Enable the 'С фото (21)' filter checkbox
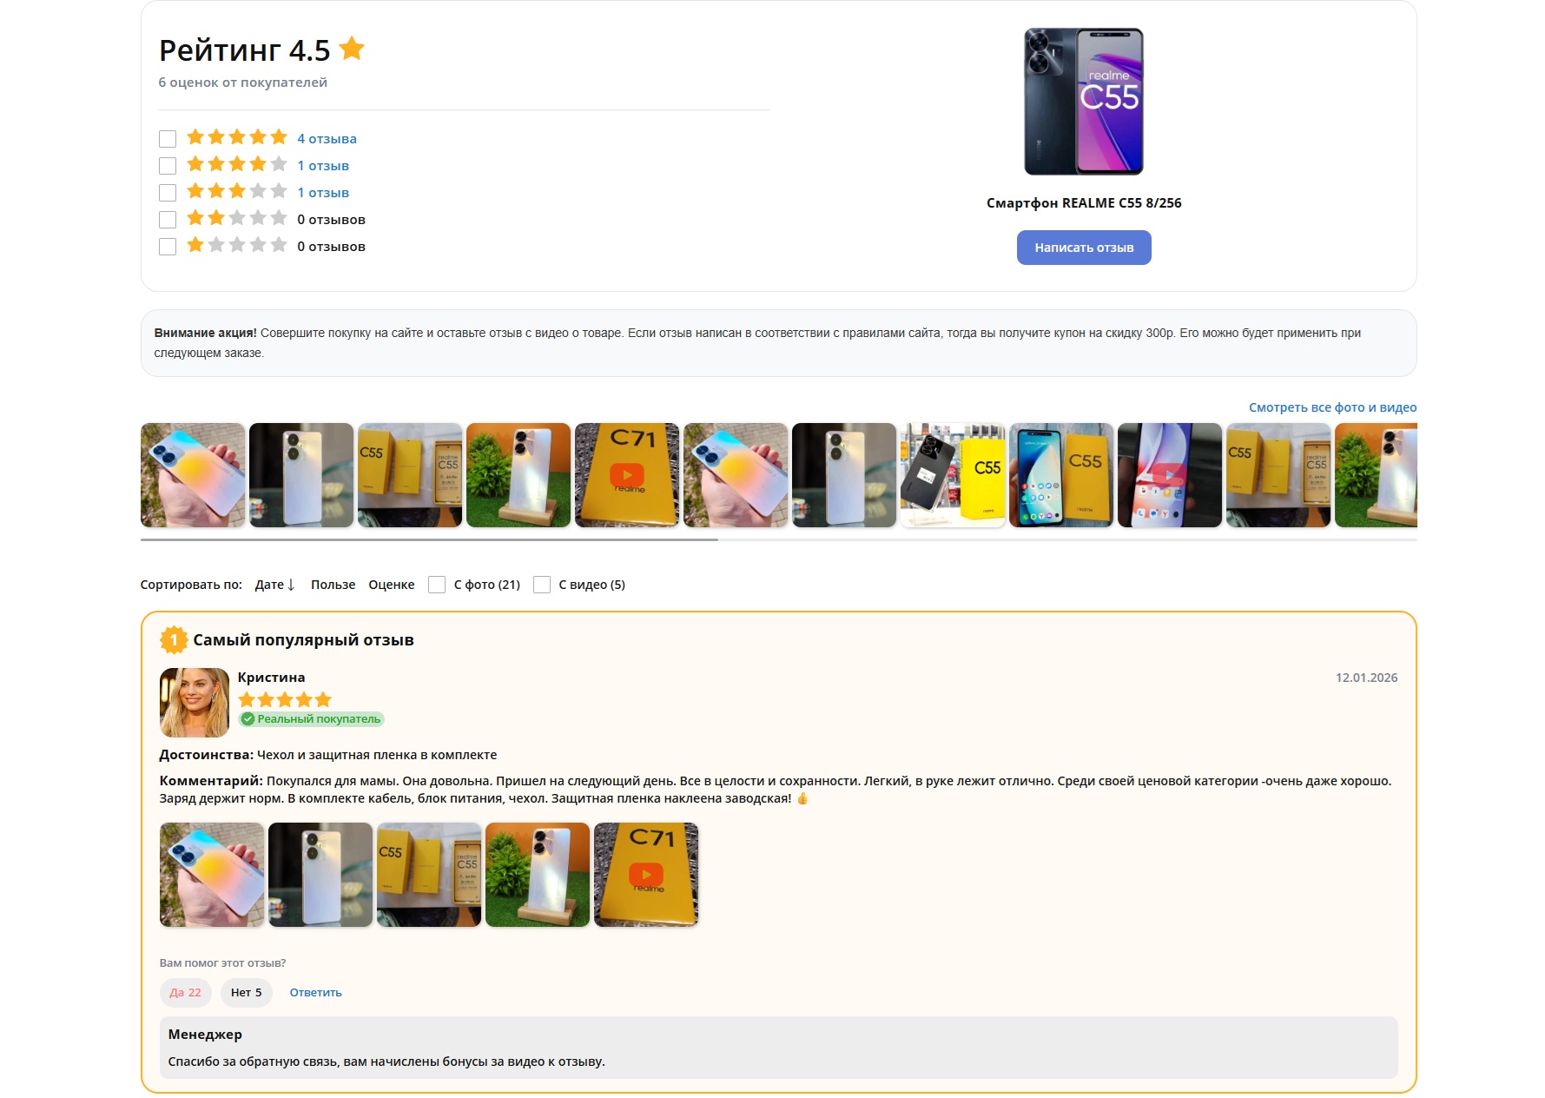This screenshot has width=1545, height=1098. point(437,585)
